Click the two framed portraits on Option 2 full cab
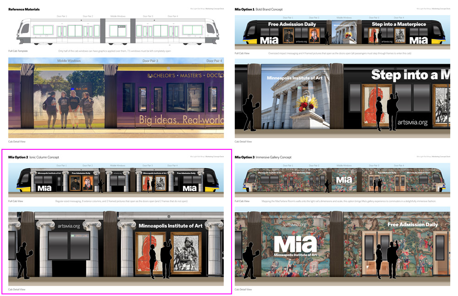 pyautogui.click(x=82, y=183)
